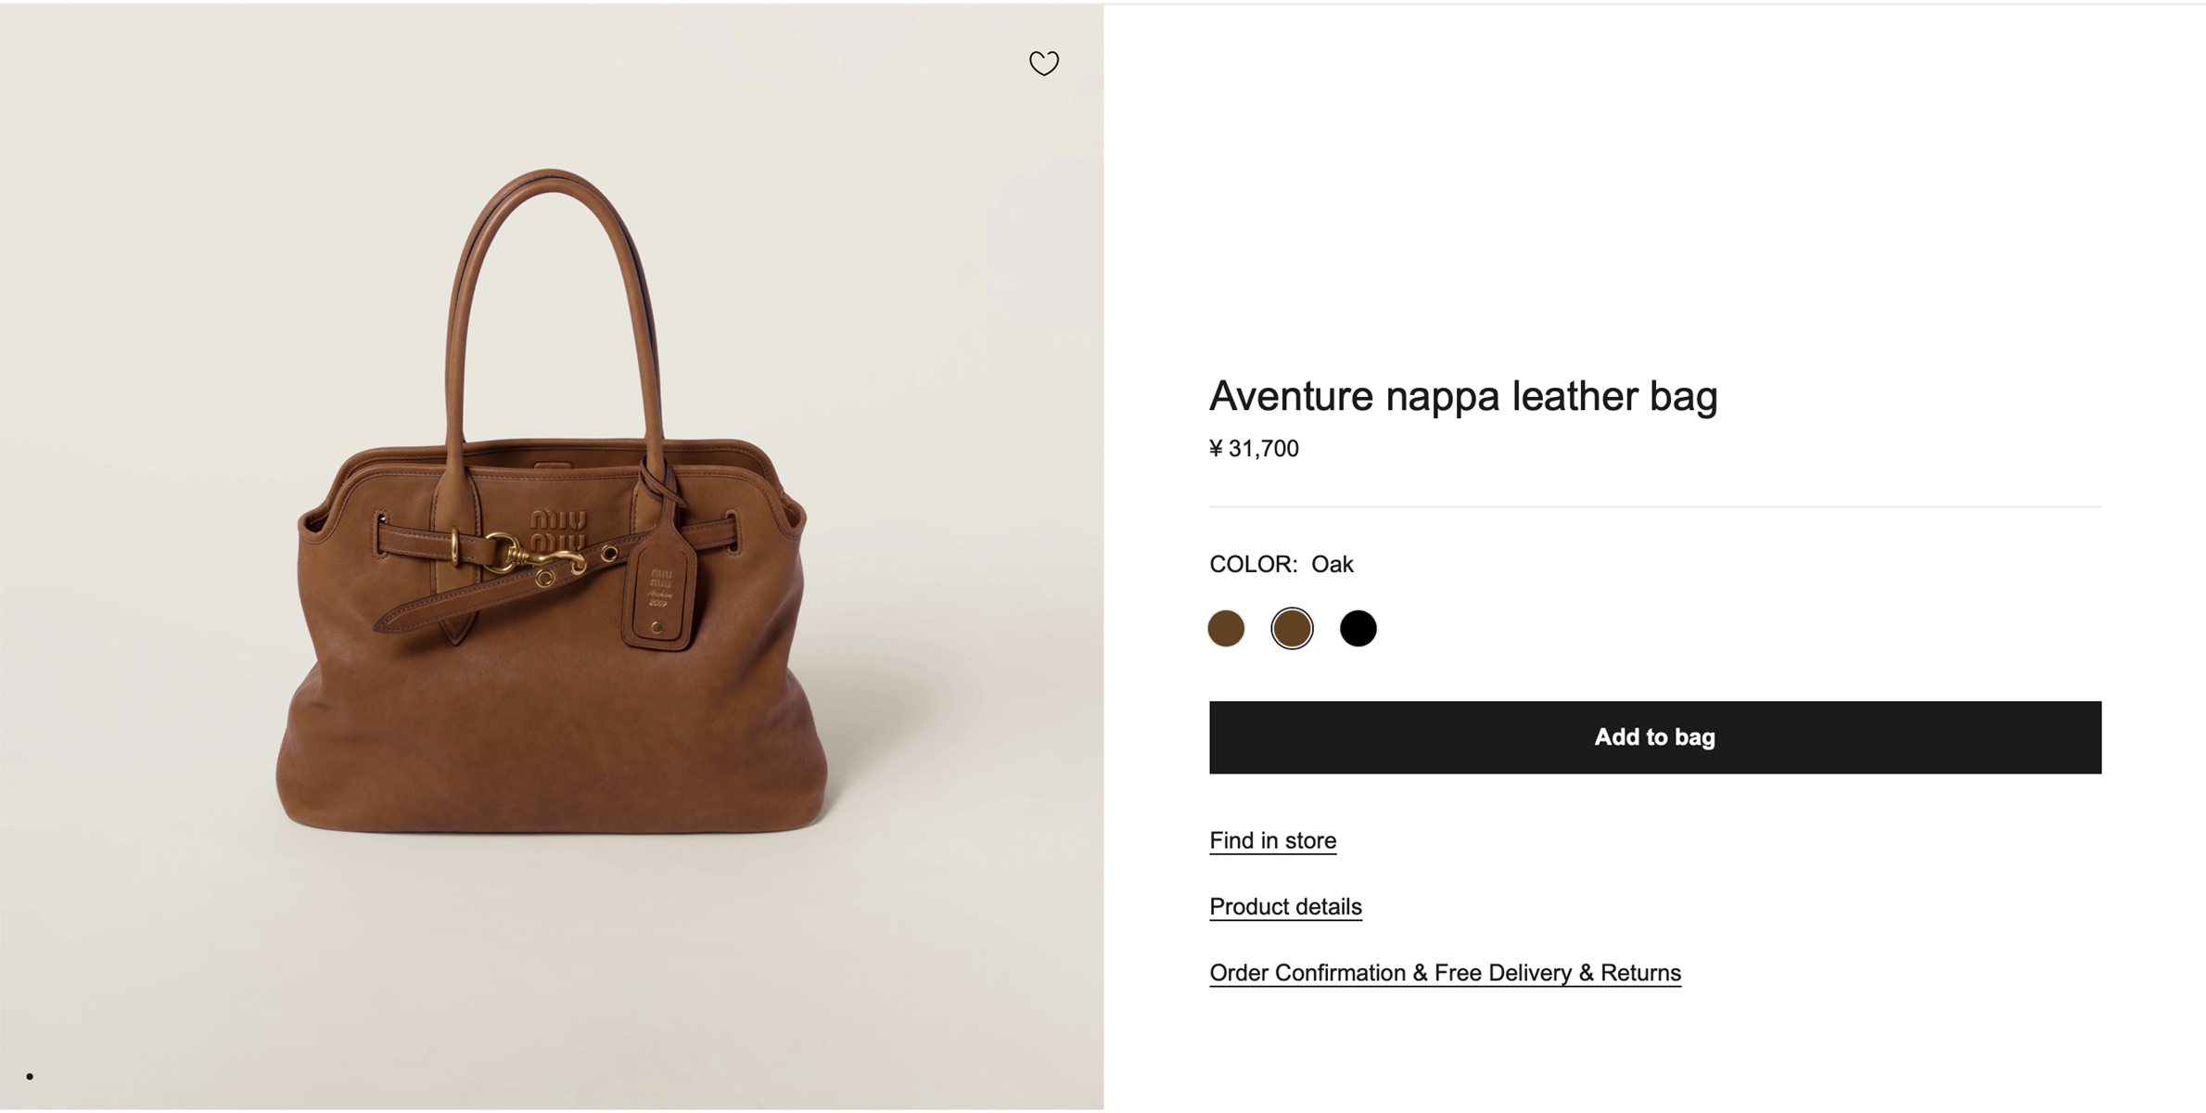Screen dimensions: 2206x1113
Task: Open the Find in store link
Action: [1272, 840]
